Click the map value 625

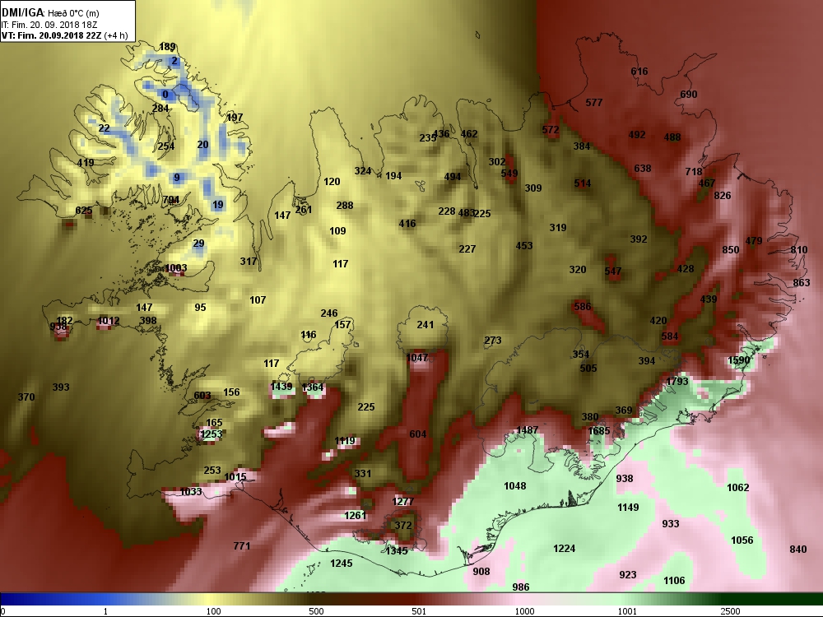pos(84,211)
